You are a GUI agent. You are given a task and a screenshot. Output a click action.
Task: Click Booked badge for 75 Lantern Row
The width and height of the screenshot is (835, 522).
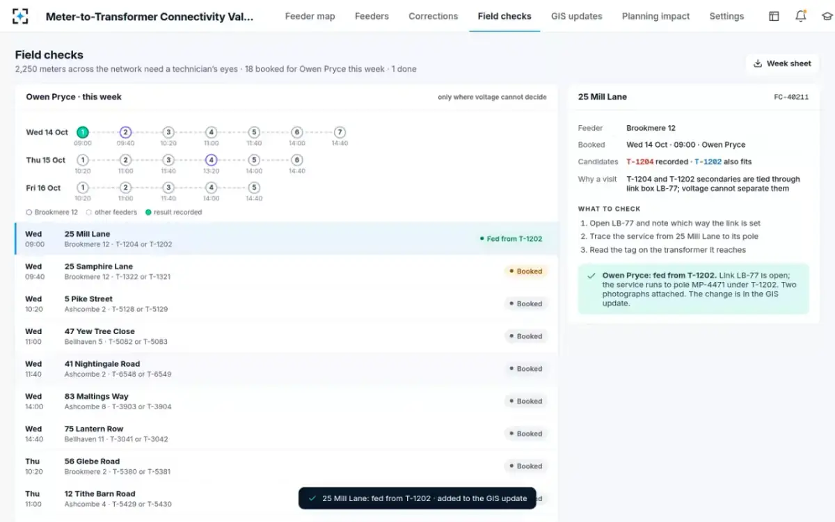tap(526, 434)
